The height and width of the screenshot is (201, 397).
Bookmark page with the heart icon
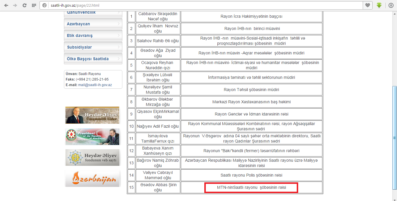coord(367,5)
